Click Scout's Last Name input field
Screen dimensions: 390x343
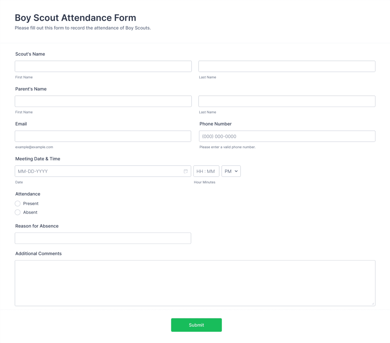pyautogui.click(x=287, y=66)
